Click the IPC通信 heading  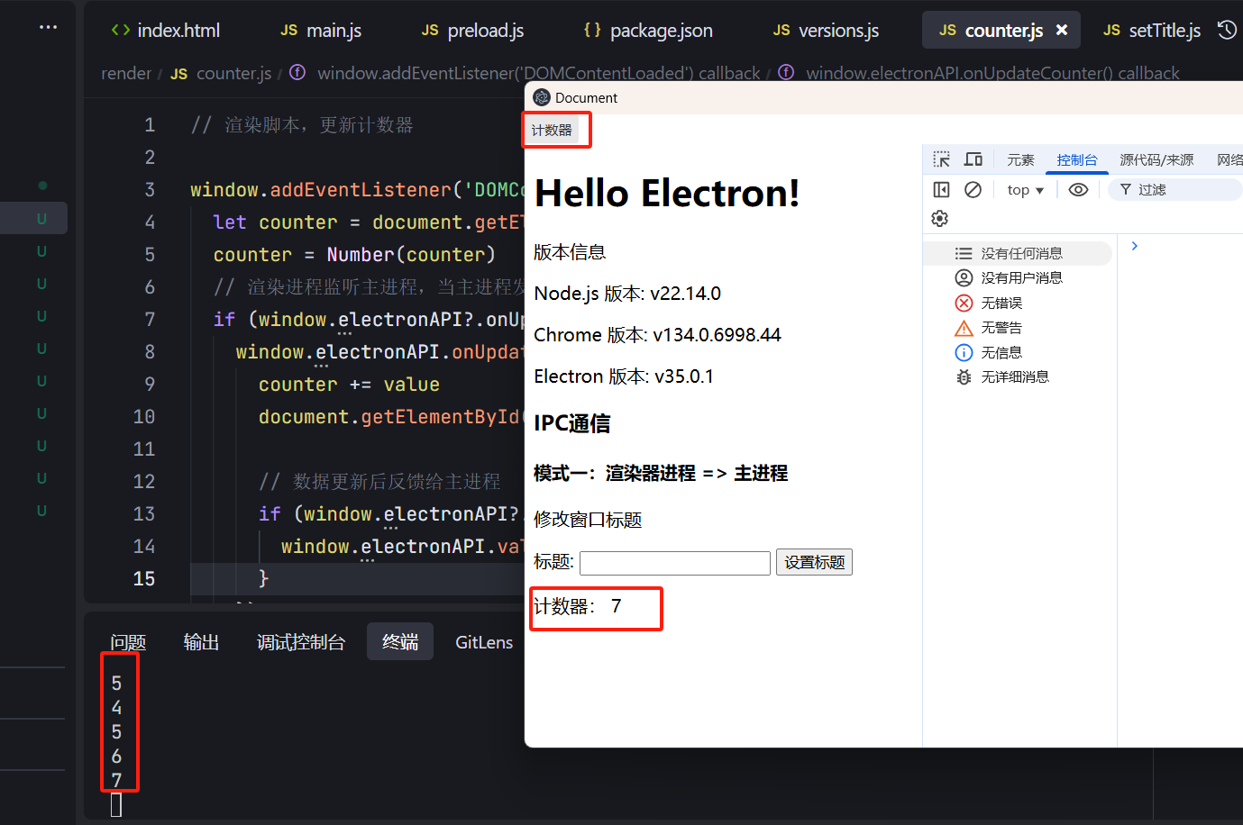(x=572, y=423)
